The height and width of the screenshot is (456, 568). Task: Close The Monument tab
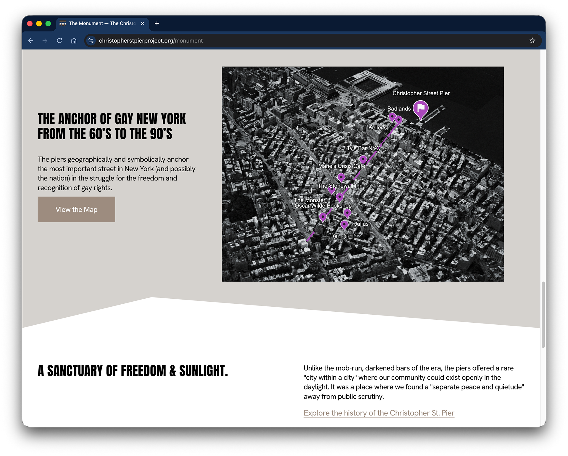pos(143,23)
